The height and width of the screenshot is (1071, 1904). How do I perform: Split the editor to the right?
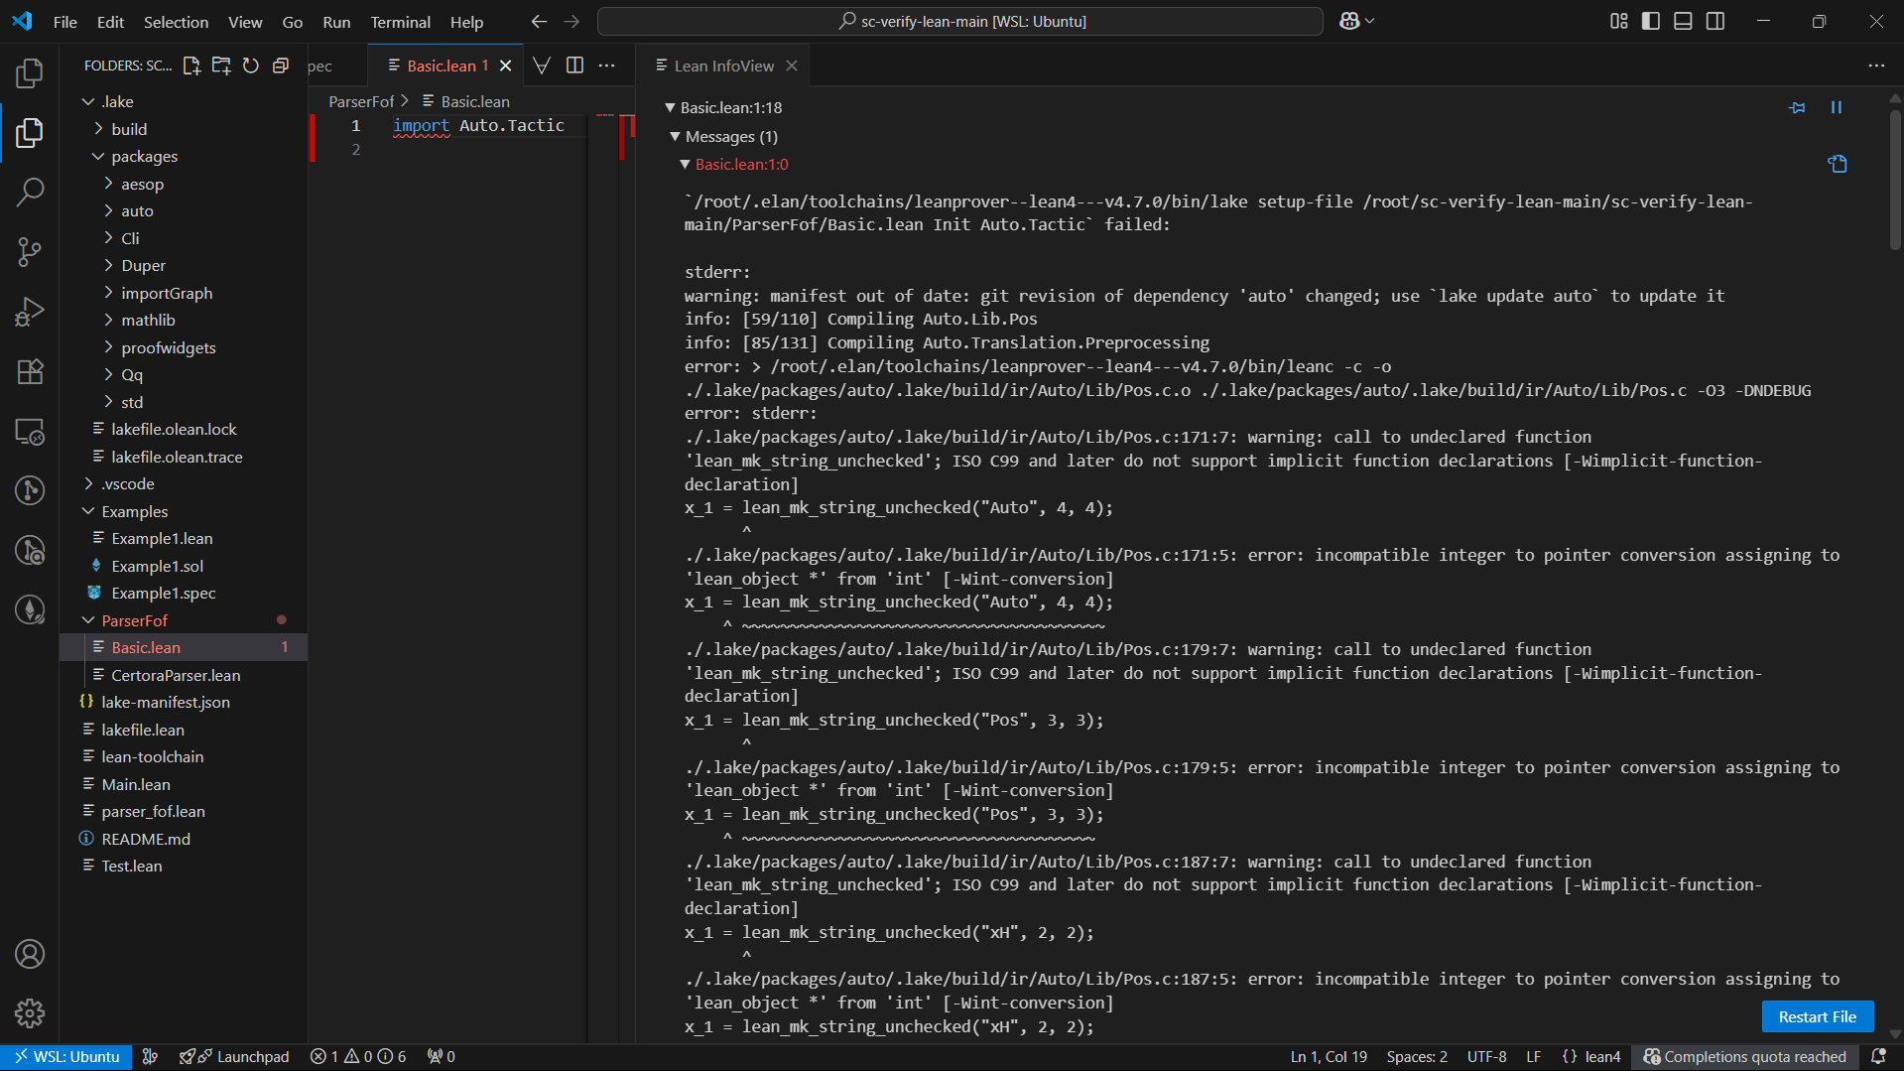click(x=574, y=66)
